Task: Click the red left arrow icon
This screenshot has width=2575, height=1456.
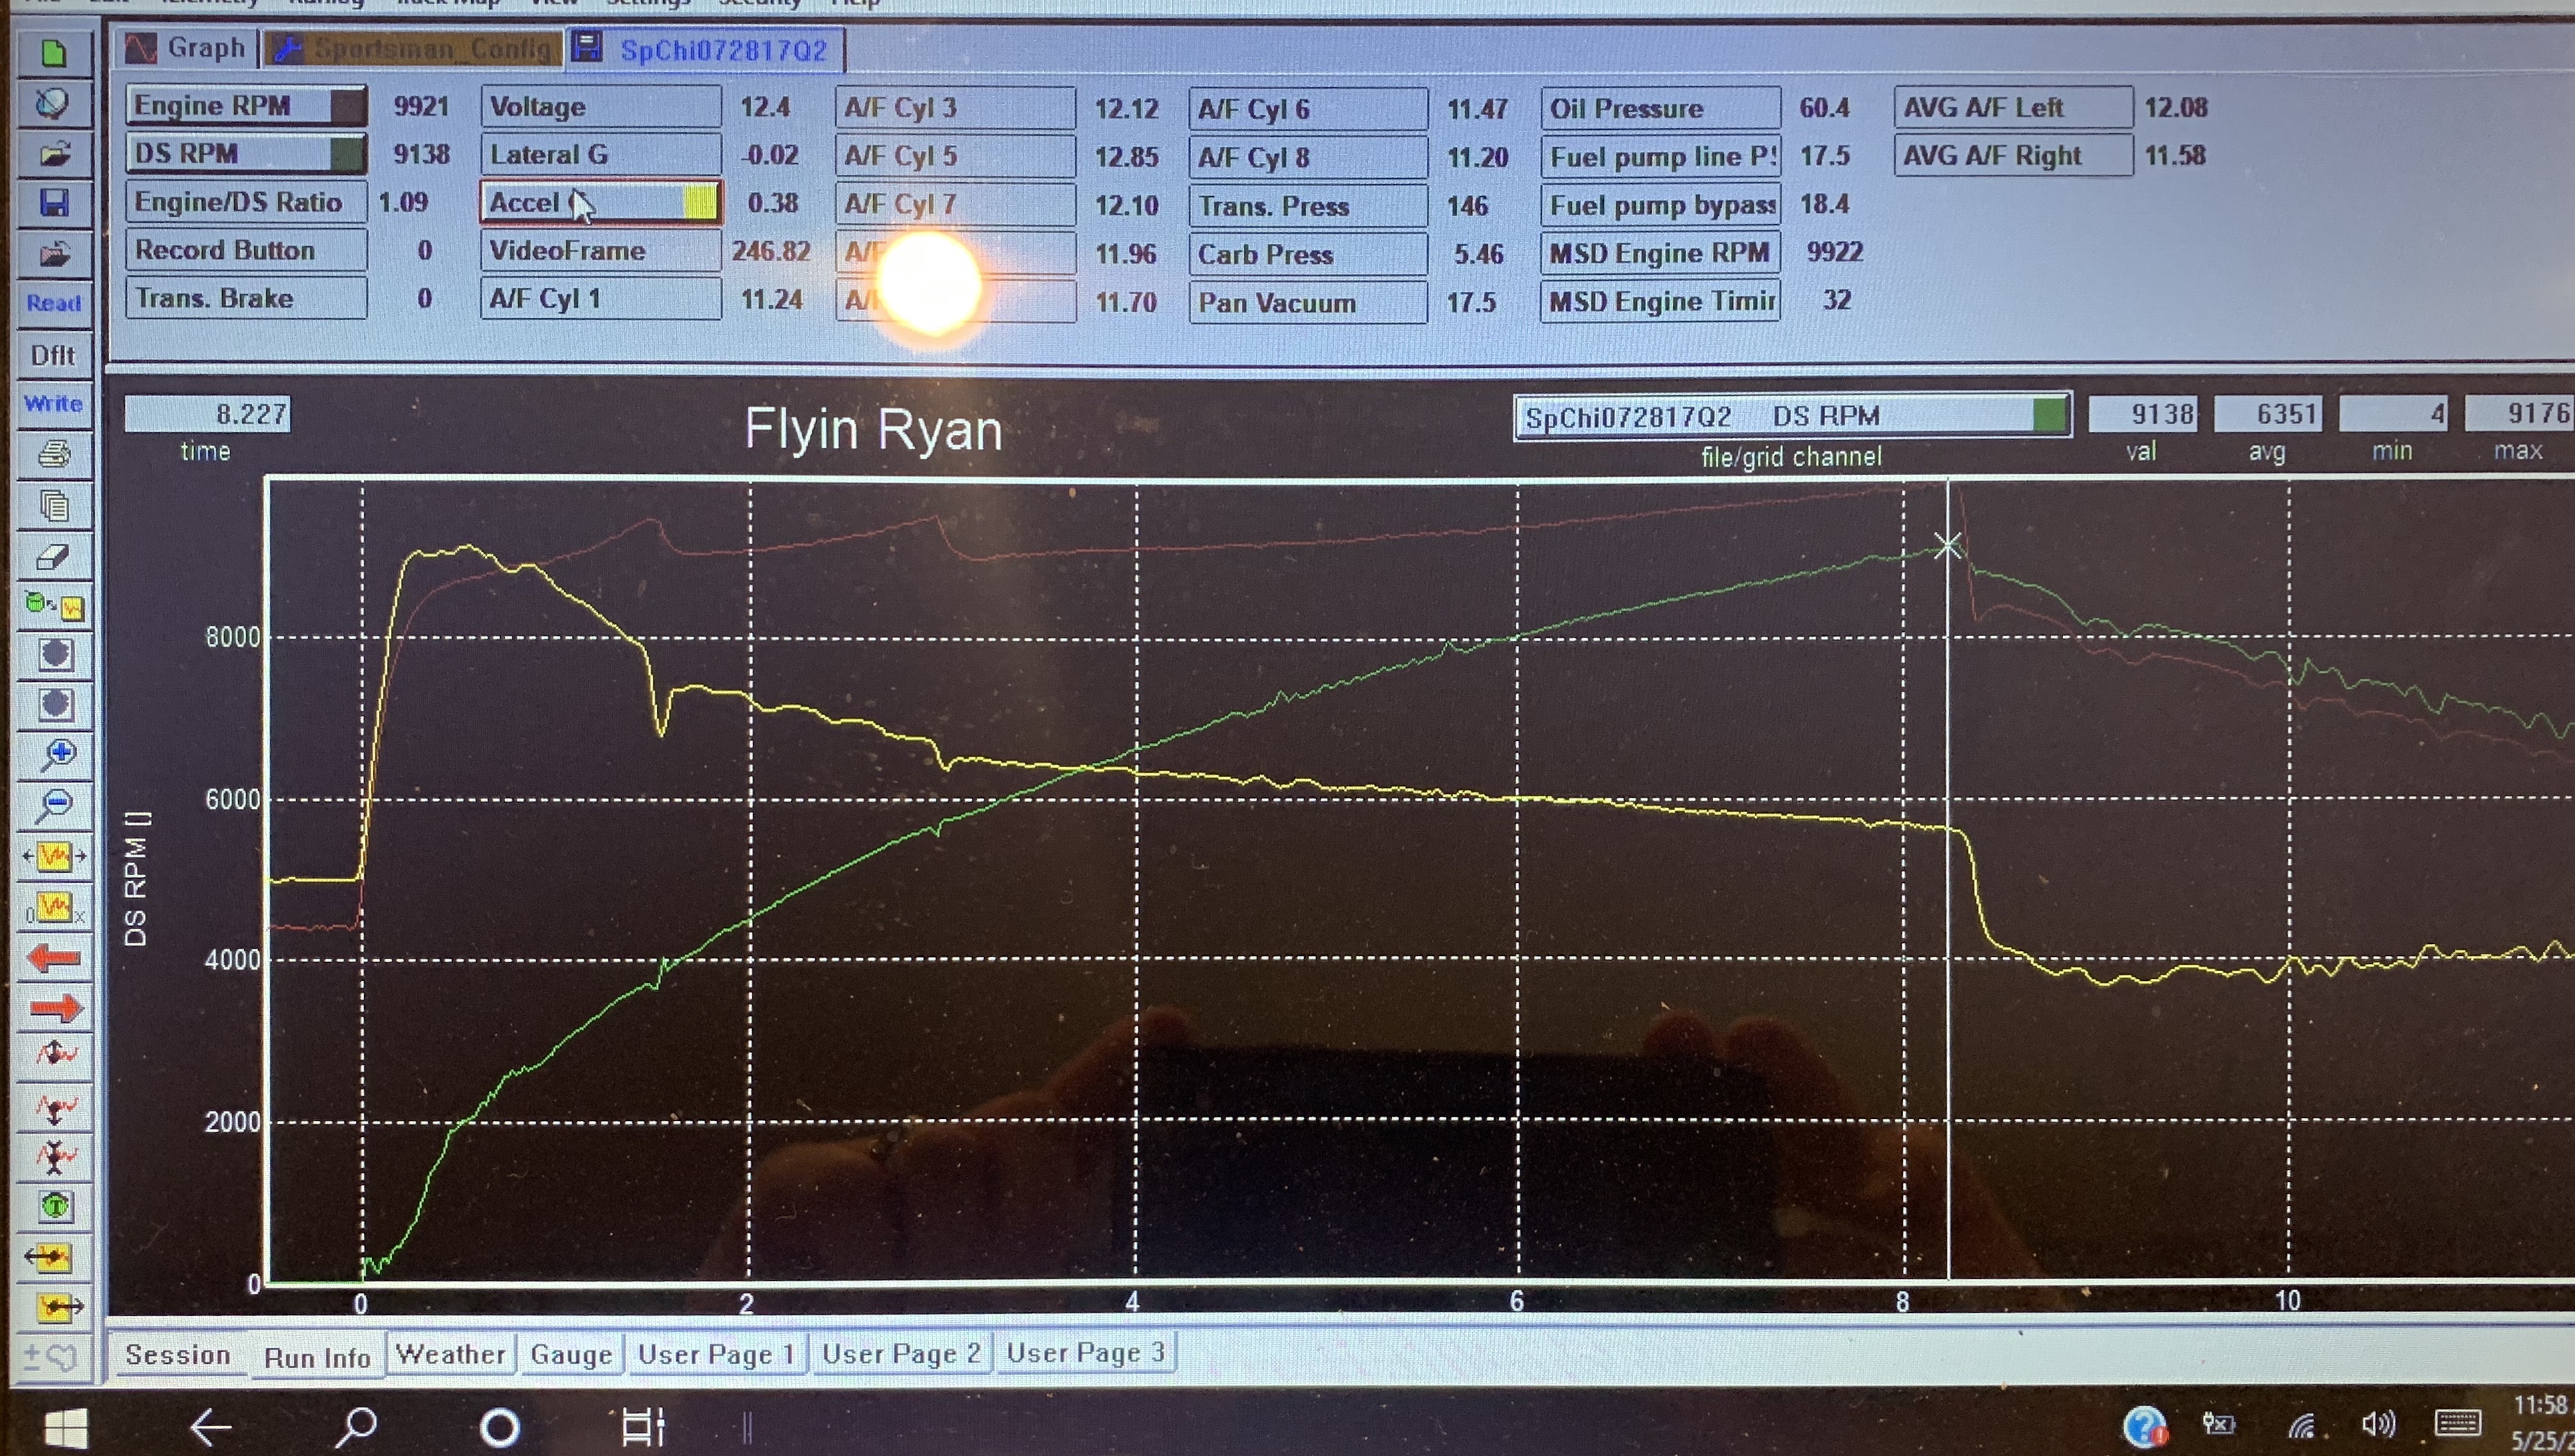Action: click(54, 958)
